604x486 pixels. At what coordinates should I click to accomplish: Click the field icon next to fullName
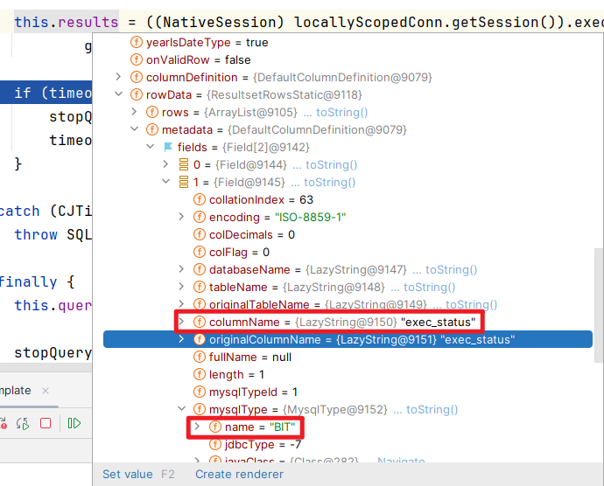click(200, 358)
